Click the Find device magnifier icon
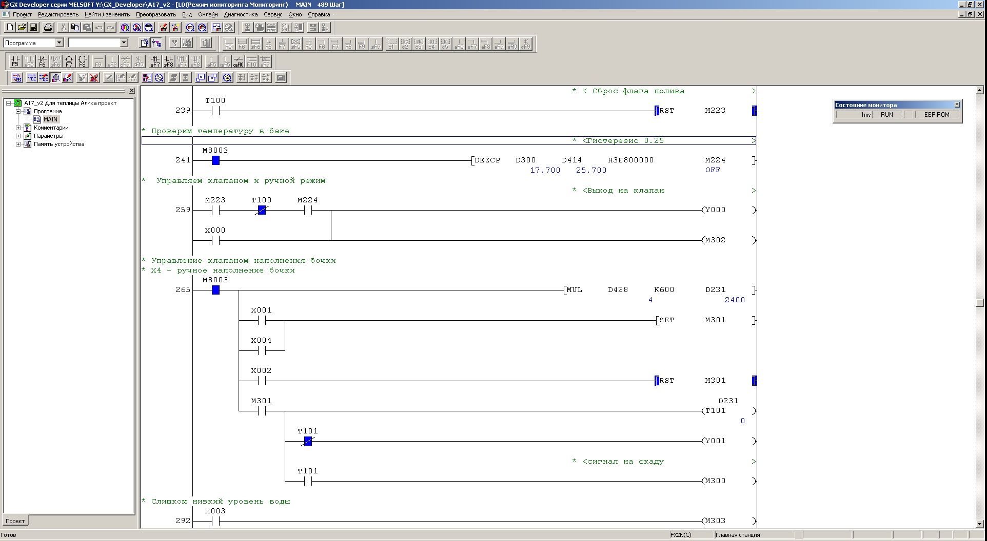The width and height of the screenshot is (987, 541). [x=125, y=27]
